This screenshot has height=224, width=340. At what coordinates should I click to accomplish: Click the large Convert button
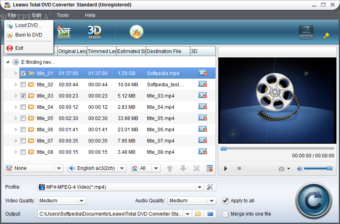coord(314,201)
